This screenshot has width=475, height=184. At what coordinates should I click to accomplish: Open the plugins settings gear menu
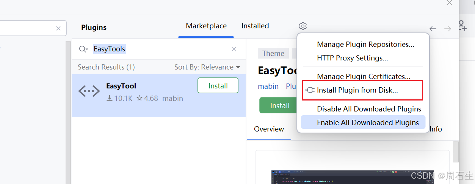tap(303, 26)
